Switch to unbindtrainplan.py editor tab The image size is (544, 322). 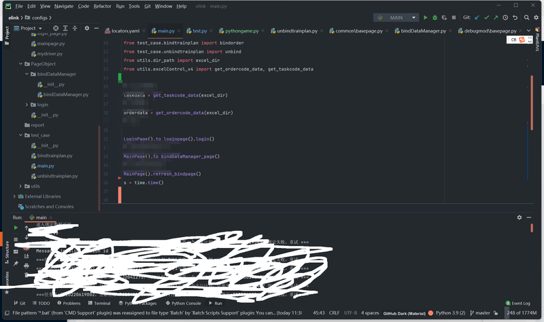(296, 31)
